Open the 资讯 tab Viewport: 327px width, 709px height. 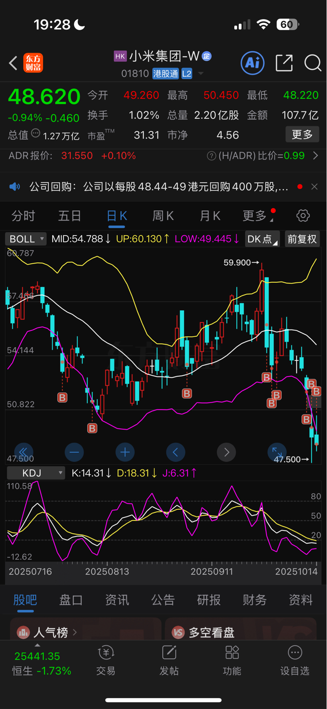(x=117, y=600)
